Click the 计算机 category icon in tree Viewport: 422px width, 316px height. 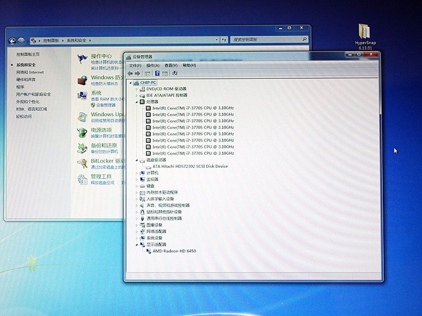point(142,173)
